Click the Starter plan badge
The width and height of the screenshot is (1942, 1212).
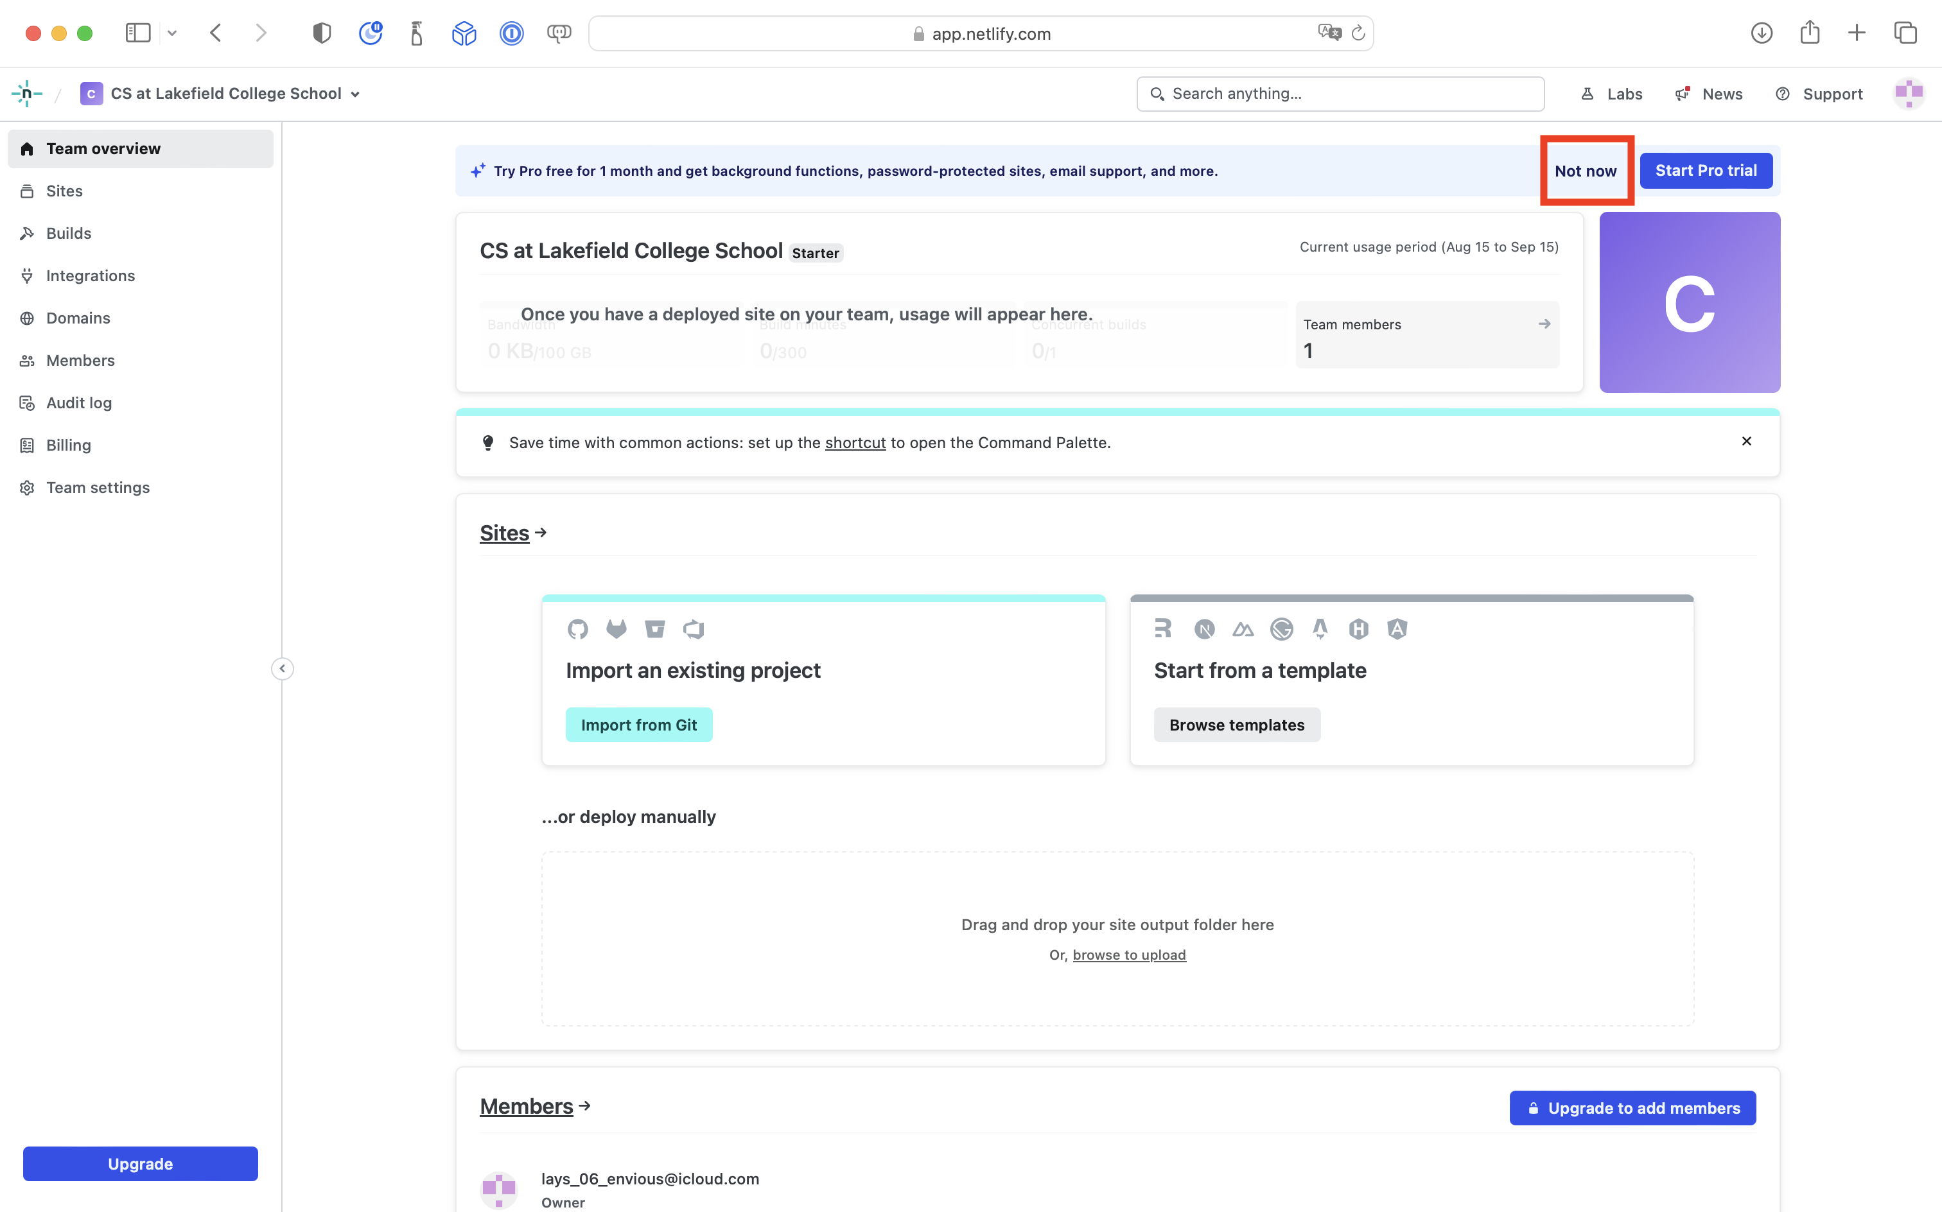816,254
